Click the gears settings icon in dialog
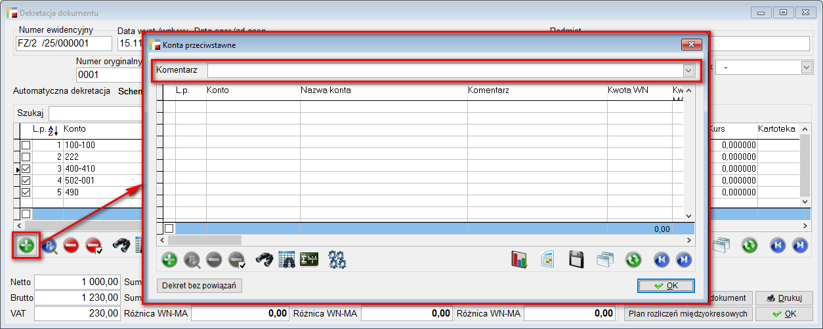 pos(337,260)
